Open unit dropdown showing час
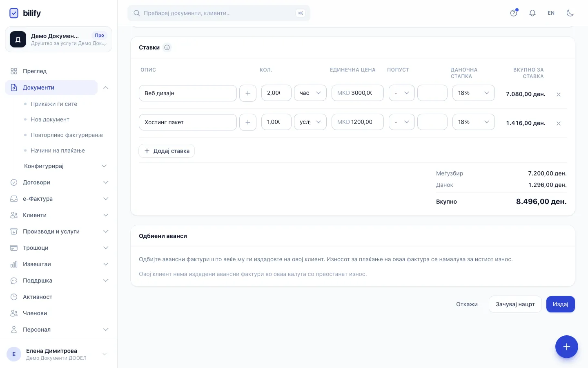 click(310, 93)
